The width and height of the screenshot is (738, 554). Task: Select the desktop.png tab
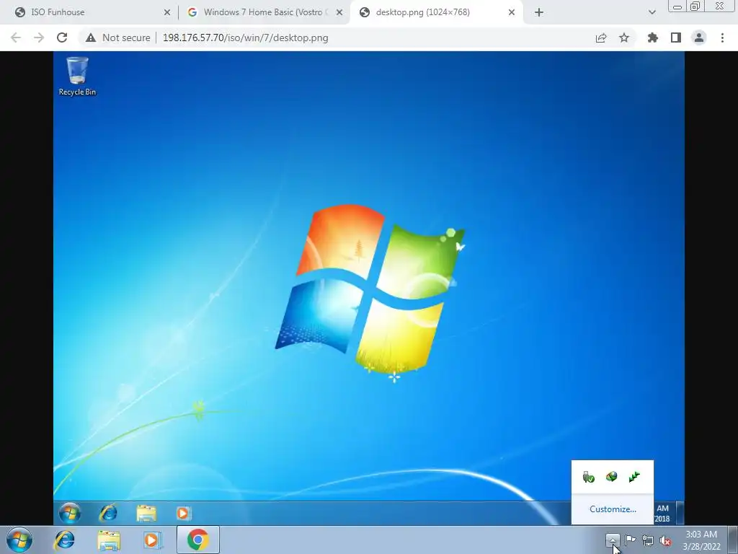pyautogui.click(x=436, y=12)
